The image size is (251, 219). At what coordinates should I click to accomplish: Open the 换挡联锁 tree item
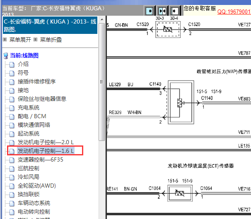pyautogui.click(x=29, y=194)
